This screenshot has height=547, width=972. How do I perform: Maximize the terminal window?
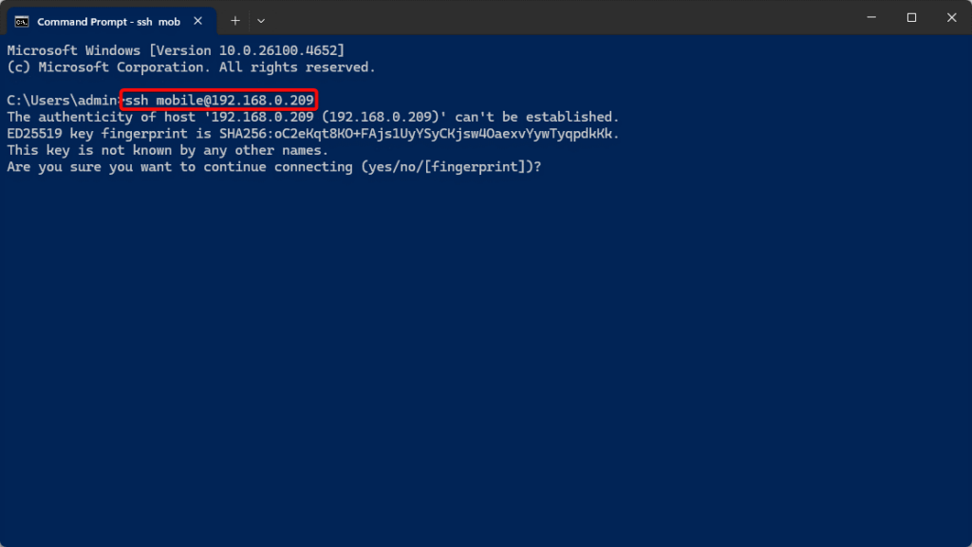(911, 17)
